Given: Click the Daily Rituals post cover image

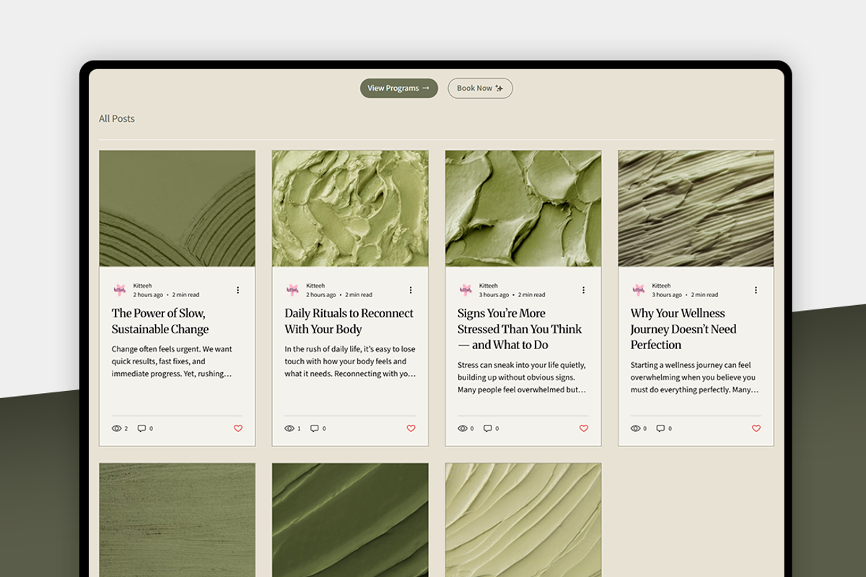Looking at the screenshot, I should click(350, 208).
